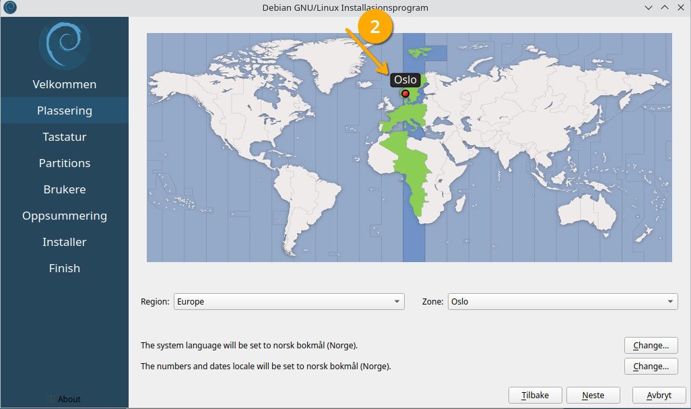
Task: Change the numbers and dates locale
Action: tap(651, 367)
